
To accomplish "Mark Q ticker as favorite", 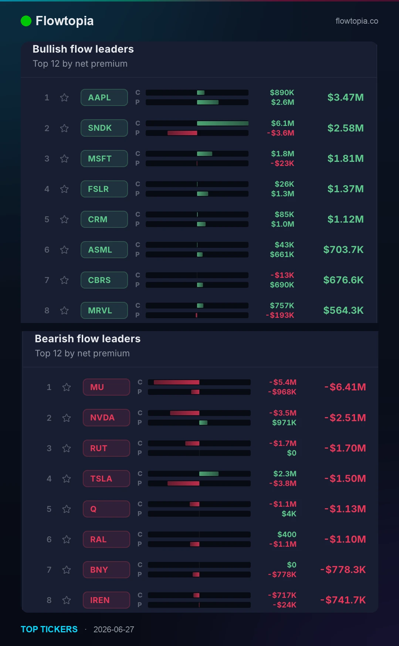I will (67, 509).
